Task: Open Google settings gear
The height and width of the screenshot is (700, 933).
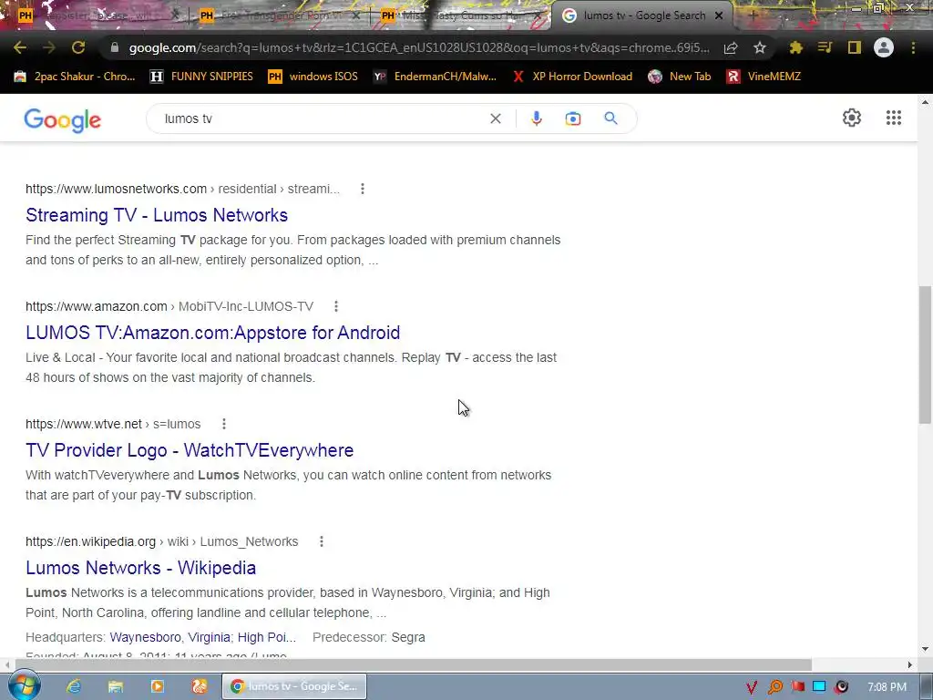Action: pyautogui.click(x=852, y=118)
